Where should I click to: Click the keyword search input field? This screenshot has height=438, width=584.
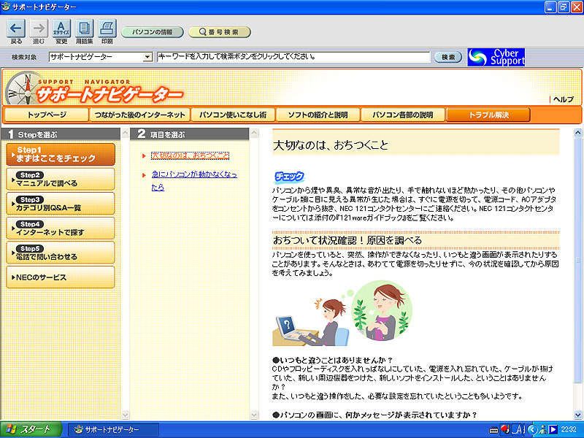(x=292, y=57)
